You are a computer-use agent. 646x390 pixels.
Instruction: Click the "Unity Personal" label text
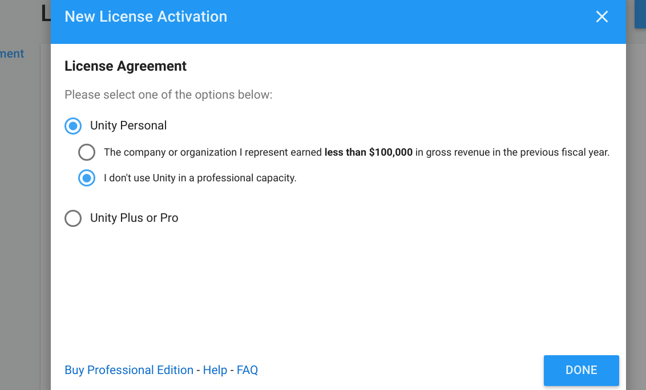click(128, 125)
